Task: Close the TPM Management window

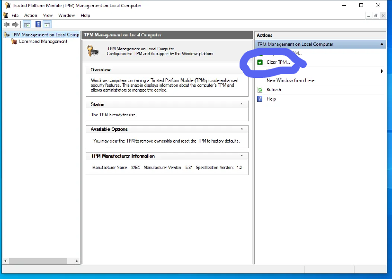Action: 378,5
